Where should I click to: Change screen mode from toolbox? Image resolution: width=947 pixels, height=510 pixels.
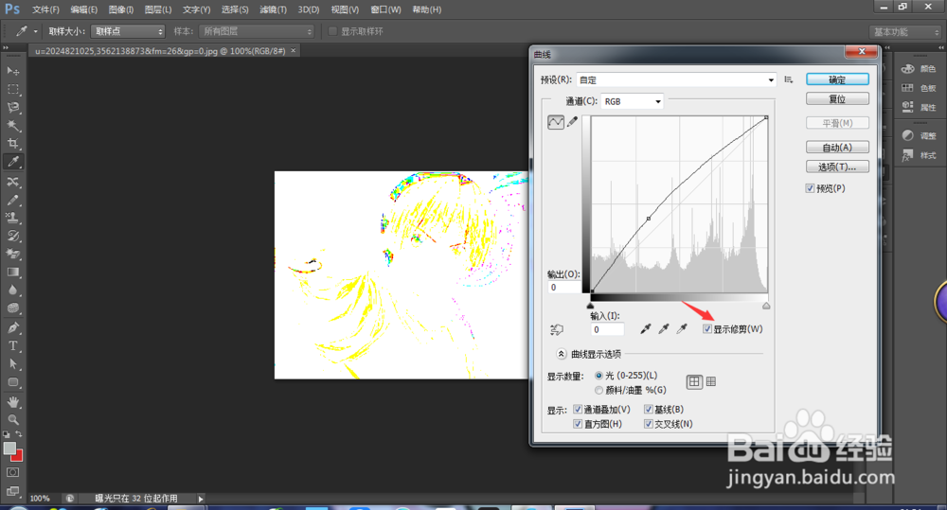click(12, 491)
